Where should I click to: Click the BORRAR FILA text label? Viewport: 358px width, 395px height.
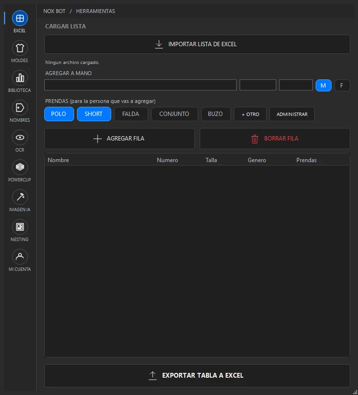pos(281,139)
